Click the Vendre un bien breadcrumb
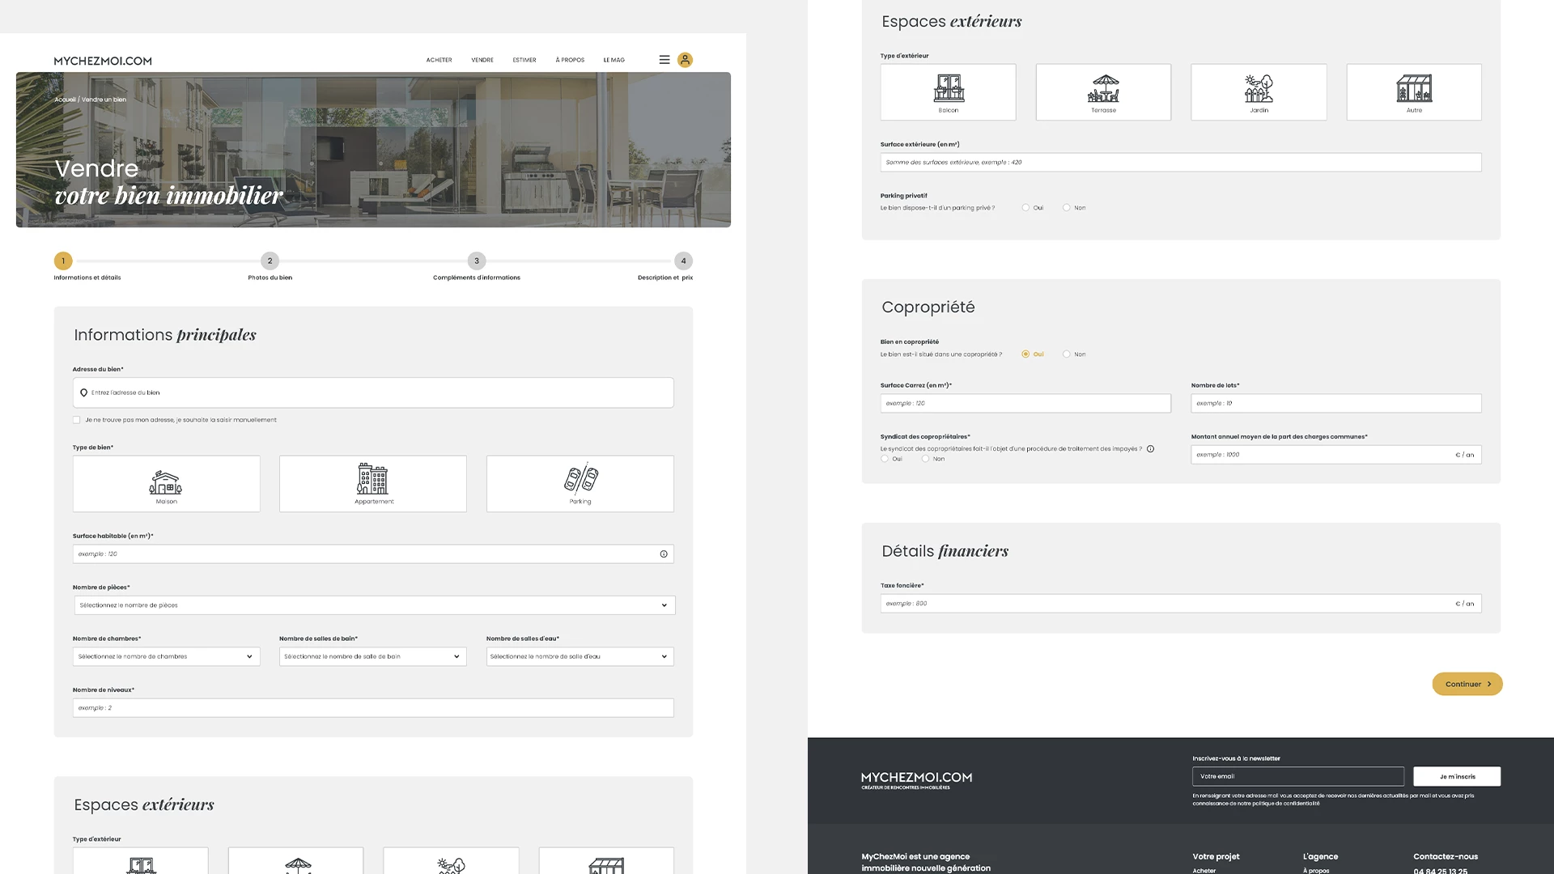The width and height of the screenshot is (1554, 874). [x=104, y=100]
